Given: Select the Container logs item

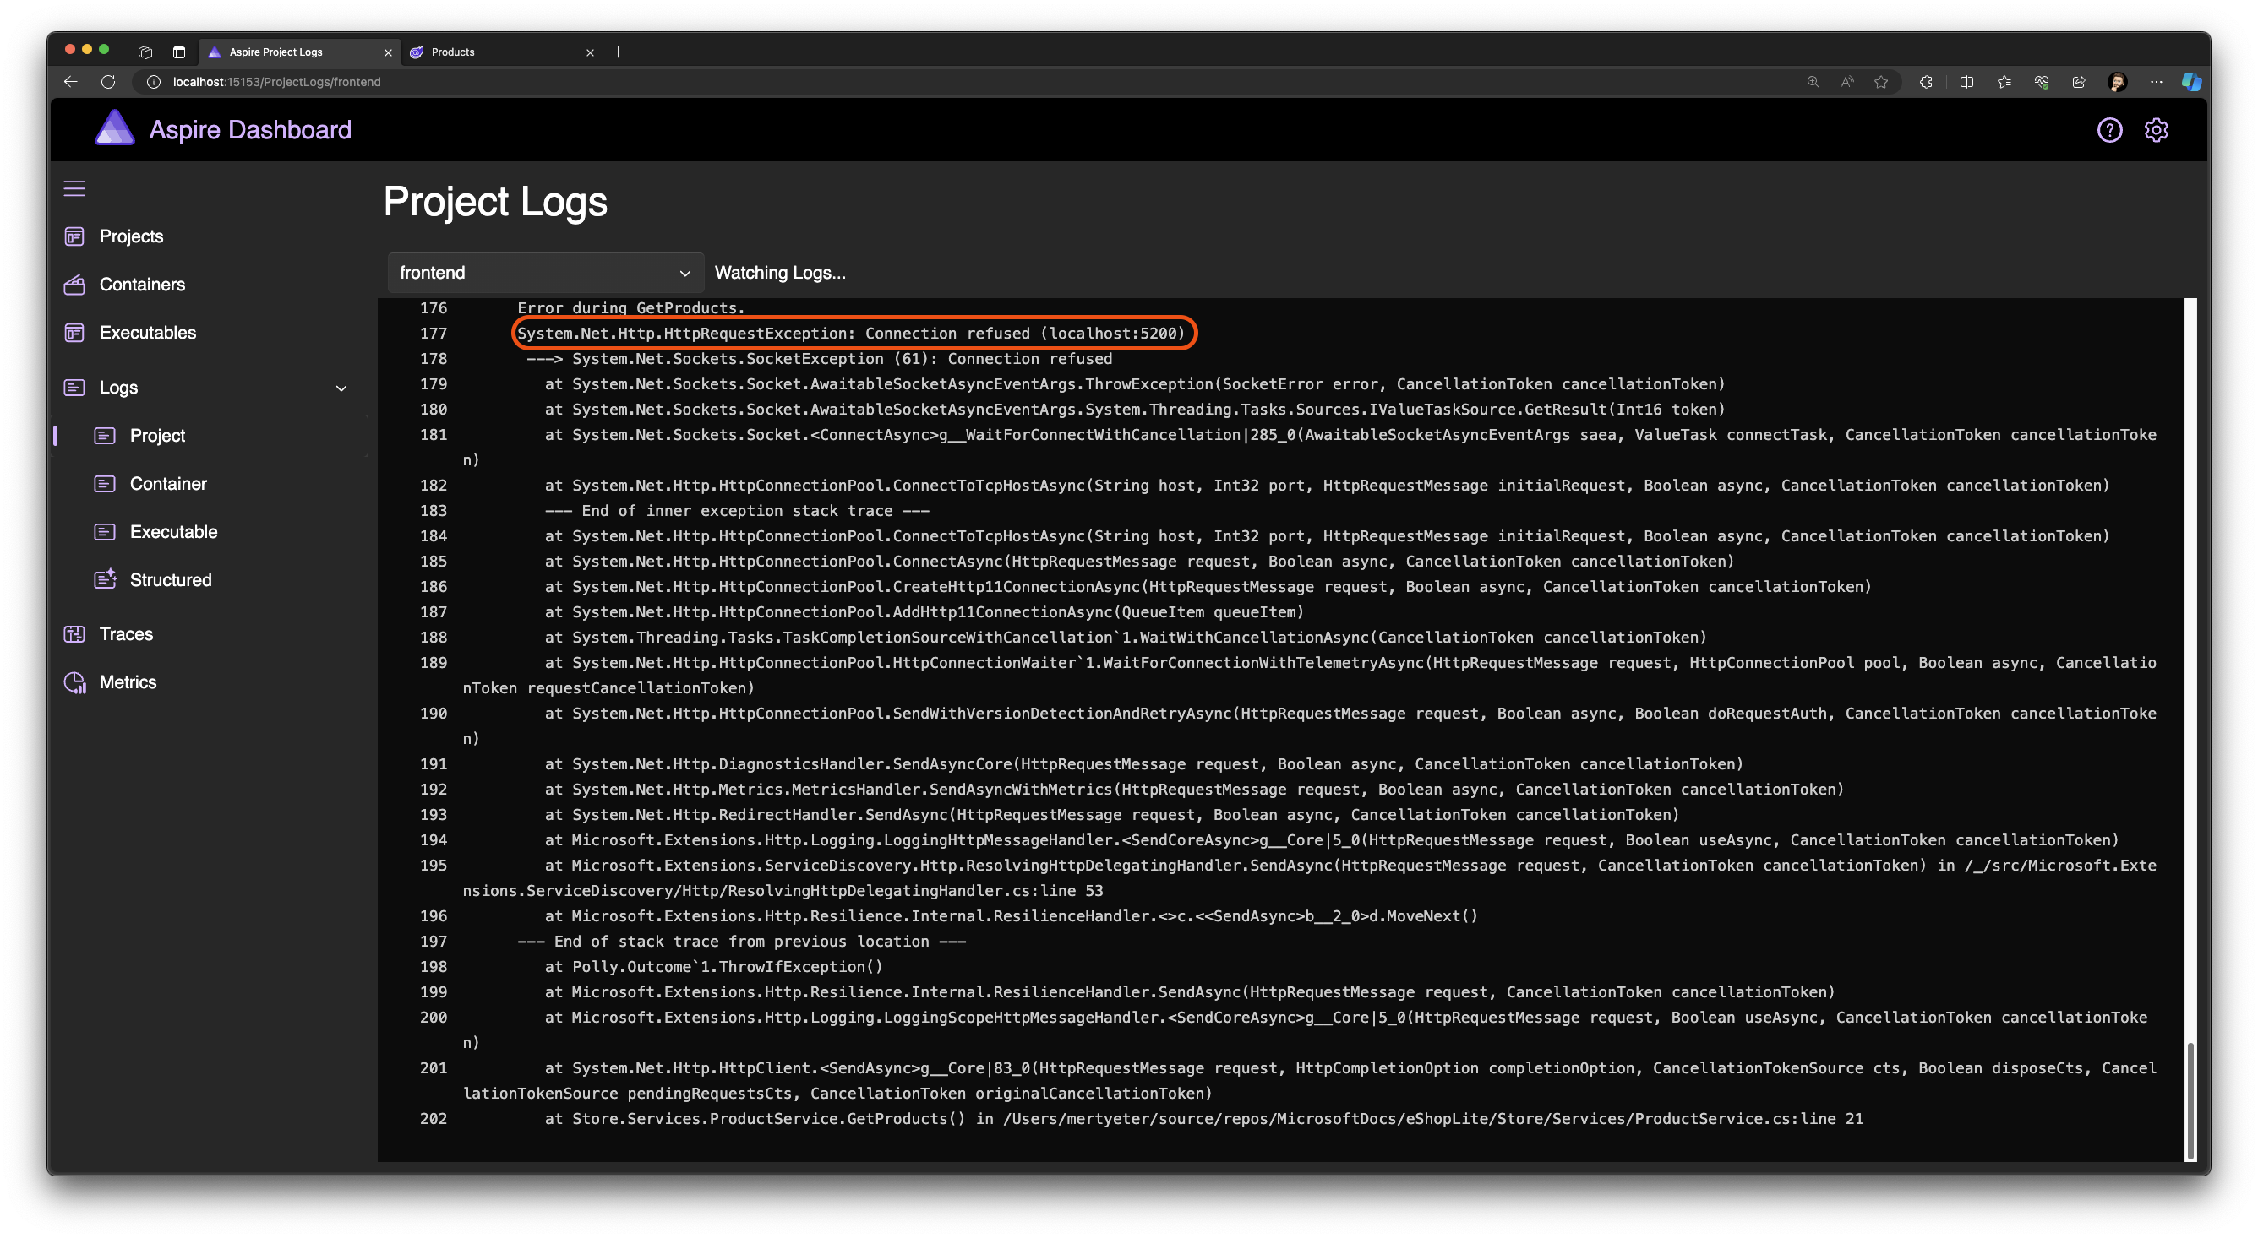Looking at the screenshot, I should pyautogui.click(x=167, y=484).
